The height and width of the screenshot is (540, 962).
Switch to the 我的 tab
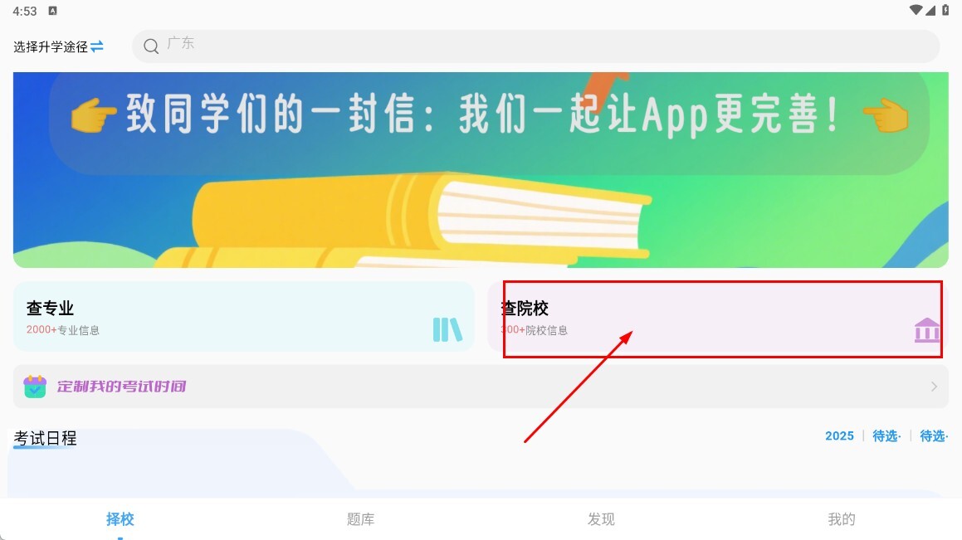point(842,519)
